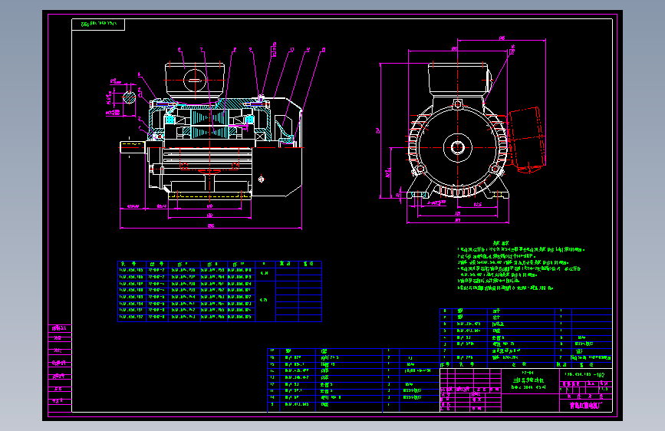
Task: Select the grounding symbol on the sectional view housing
Action: coord(262,179)
